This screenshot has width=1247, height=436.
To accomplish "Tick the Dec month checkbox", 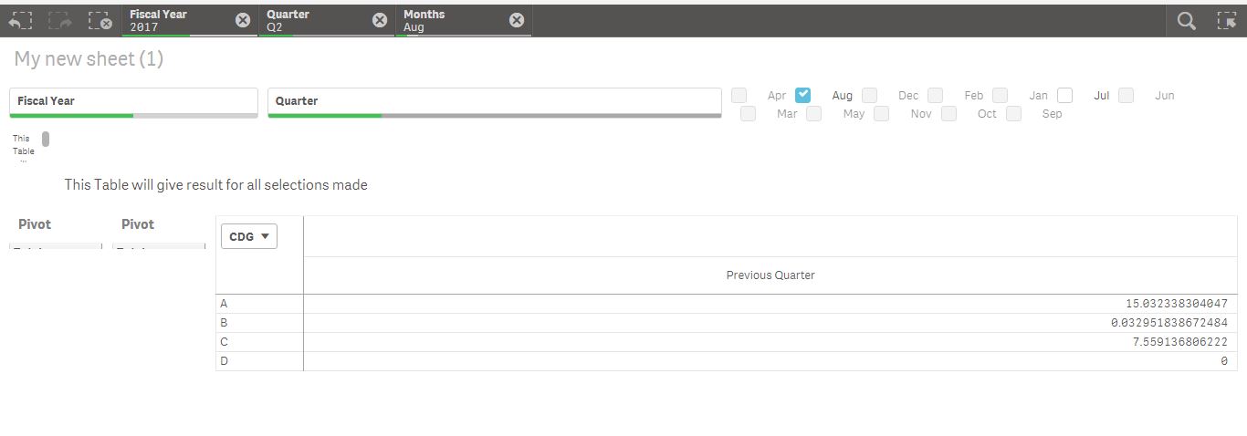I will coord(870,95).
